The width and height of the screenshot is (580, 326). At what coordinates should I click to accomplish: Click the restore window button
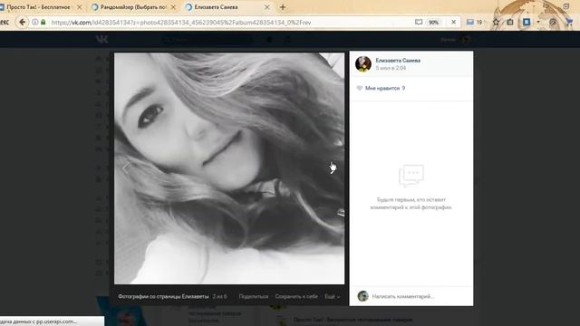click(x=565, y=6)
